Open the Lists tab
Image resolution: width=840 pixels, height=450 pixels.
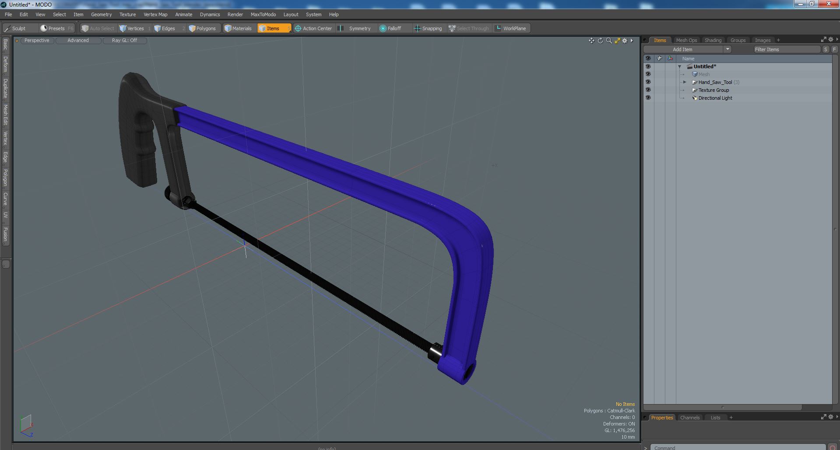tap(715, 418)
